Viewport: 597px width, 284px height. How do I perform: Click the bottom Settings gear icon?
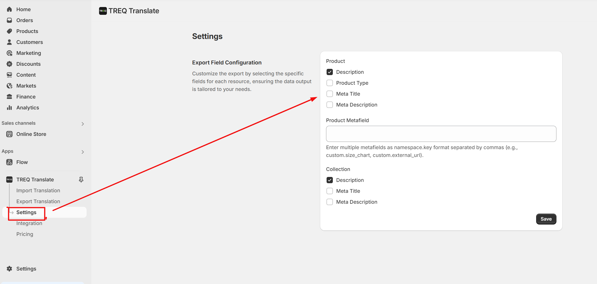[9, 269]
